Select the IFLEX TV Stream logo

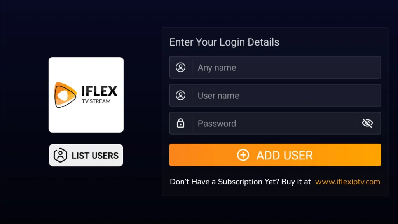pos(86,94)
